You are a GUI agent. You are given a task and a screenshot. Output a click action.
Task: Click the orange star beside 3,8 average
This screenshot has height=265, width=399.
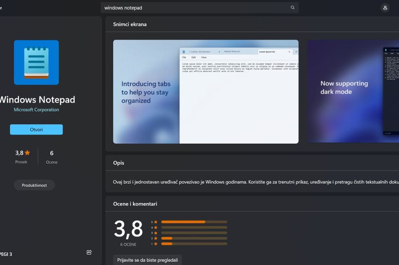pyautogui.click(x=27, y=153)
